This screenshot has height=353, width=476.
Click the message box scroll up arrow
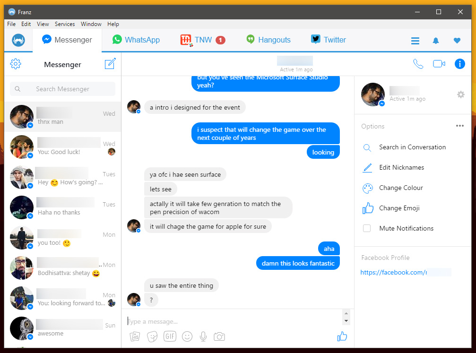coord(346,313)
